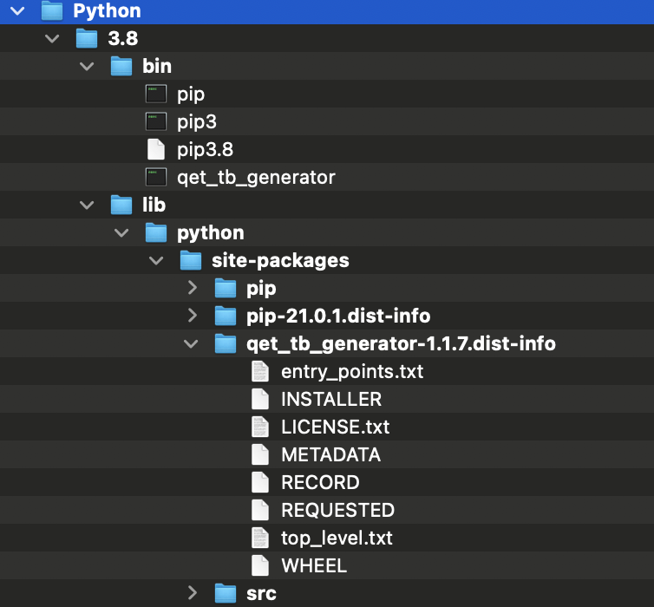Viewport: 654px width, 607px height.
Task: Click the entry_points.txt text file icon
Action: click(260, 372)
